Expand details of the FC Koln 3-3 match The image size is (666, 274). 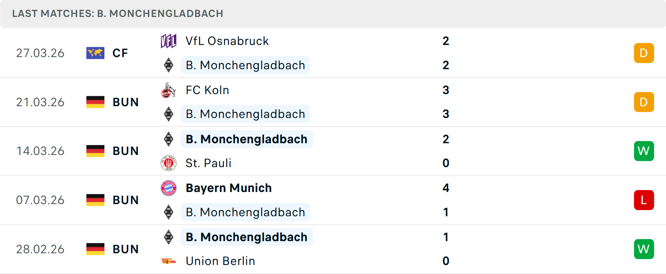point(333,102)
